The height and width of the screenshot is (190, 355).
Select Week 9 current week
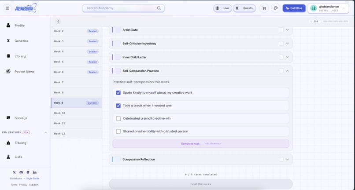[x=77, y=102]
